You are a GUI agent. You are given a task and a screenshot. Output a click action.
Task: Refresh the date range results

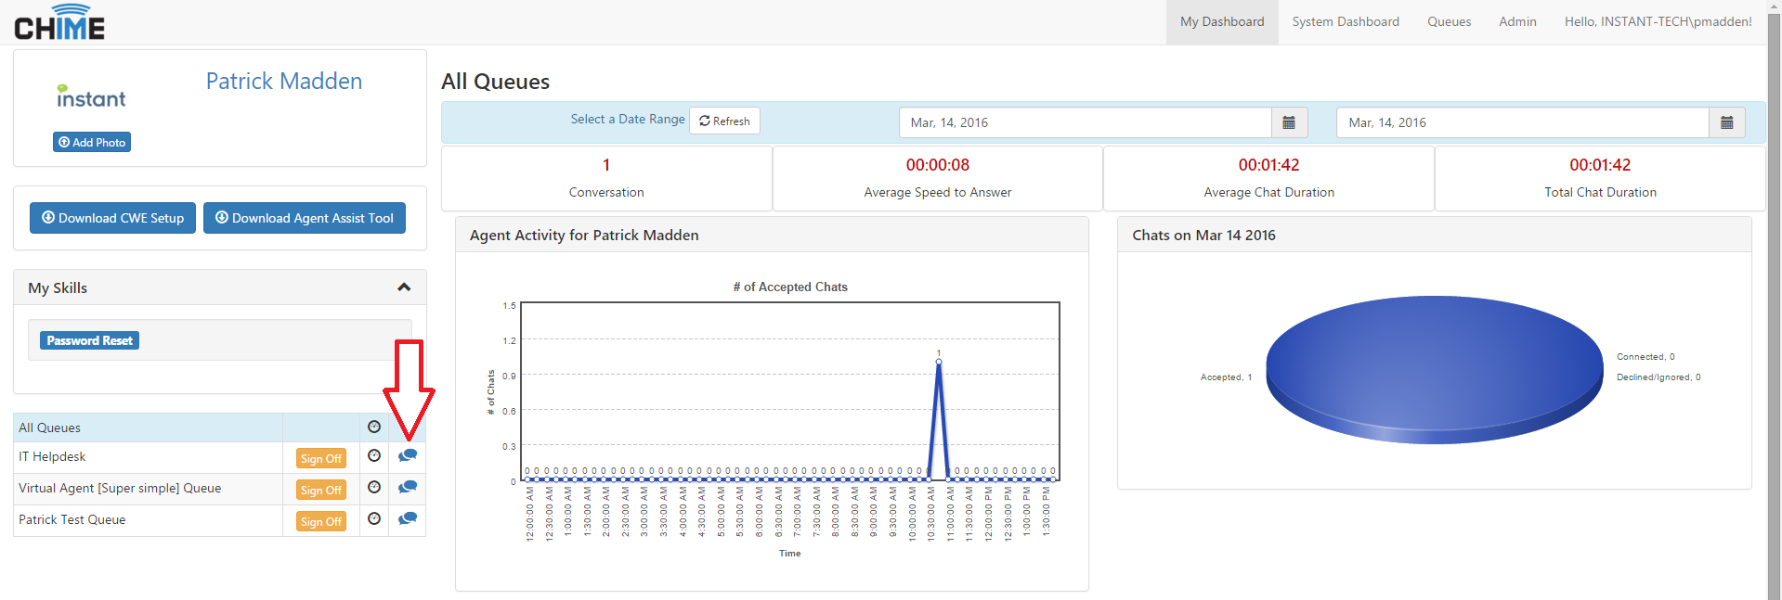point(724,121)
